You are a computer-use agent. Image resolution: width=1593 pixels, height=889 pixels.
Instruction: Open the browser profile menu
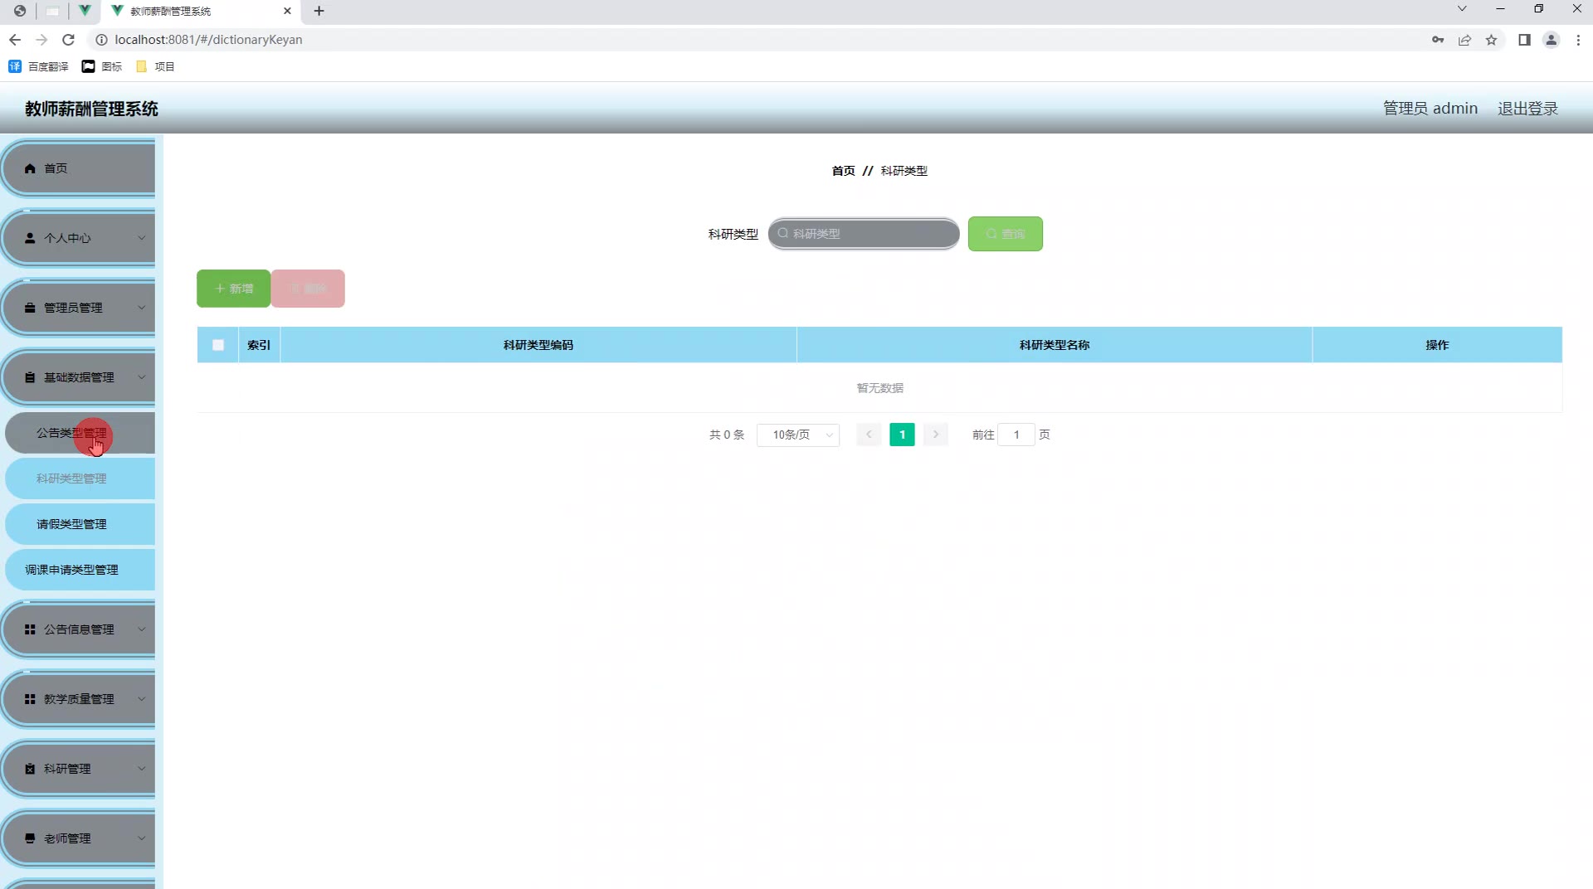click(1551, 40)
